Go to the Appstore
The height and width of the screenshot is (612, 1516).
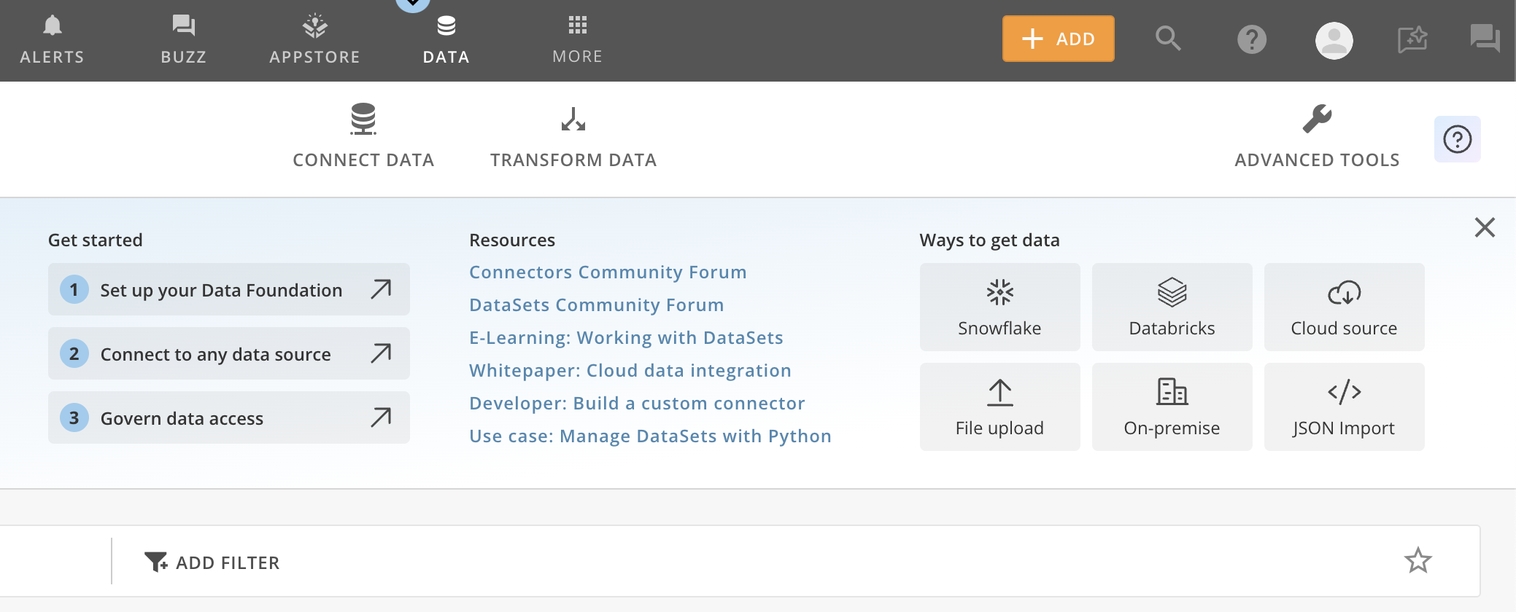(314, 39)
